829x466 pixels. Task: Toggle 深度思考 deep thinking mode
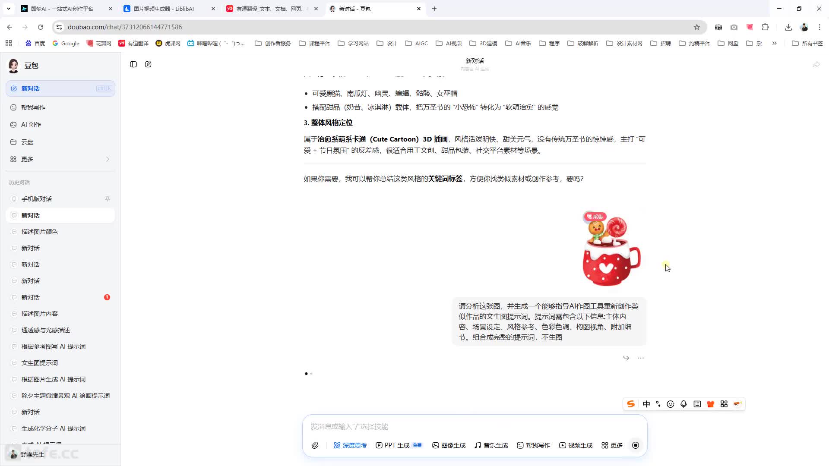[350, 445]
